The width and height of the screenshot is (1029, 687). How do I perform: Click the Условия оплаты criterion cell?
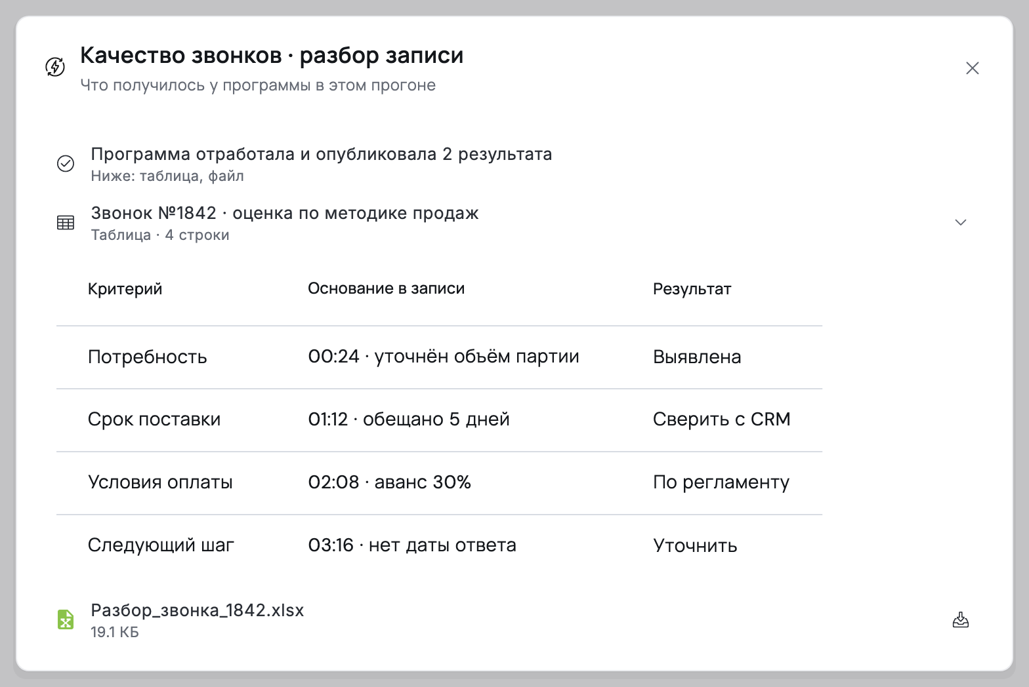[x=160, y=482]
